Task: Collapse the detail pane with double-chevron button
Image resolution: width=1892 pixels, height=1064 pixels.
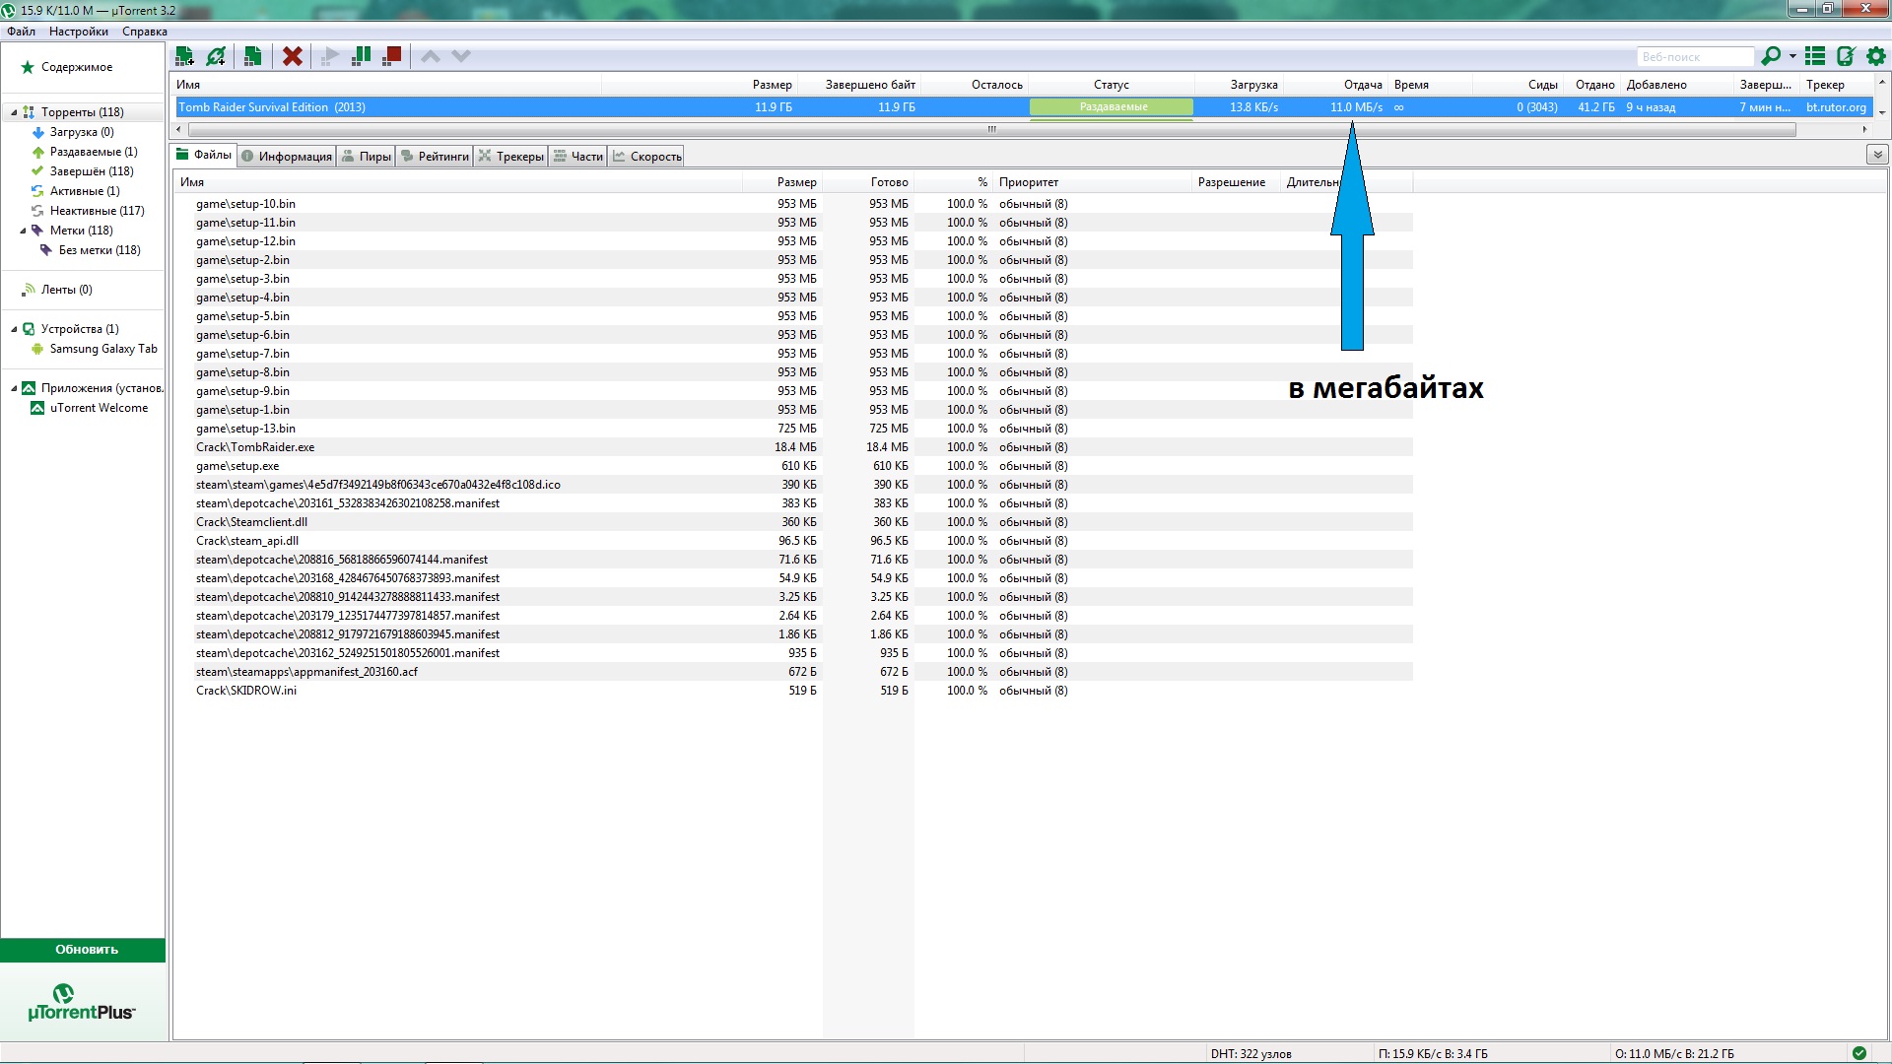Action: (x=1877, y=155)
